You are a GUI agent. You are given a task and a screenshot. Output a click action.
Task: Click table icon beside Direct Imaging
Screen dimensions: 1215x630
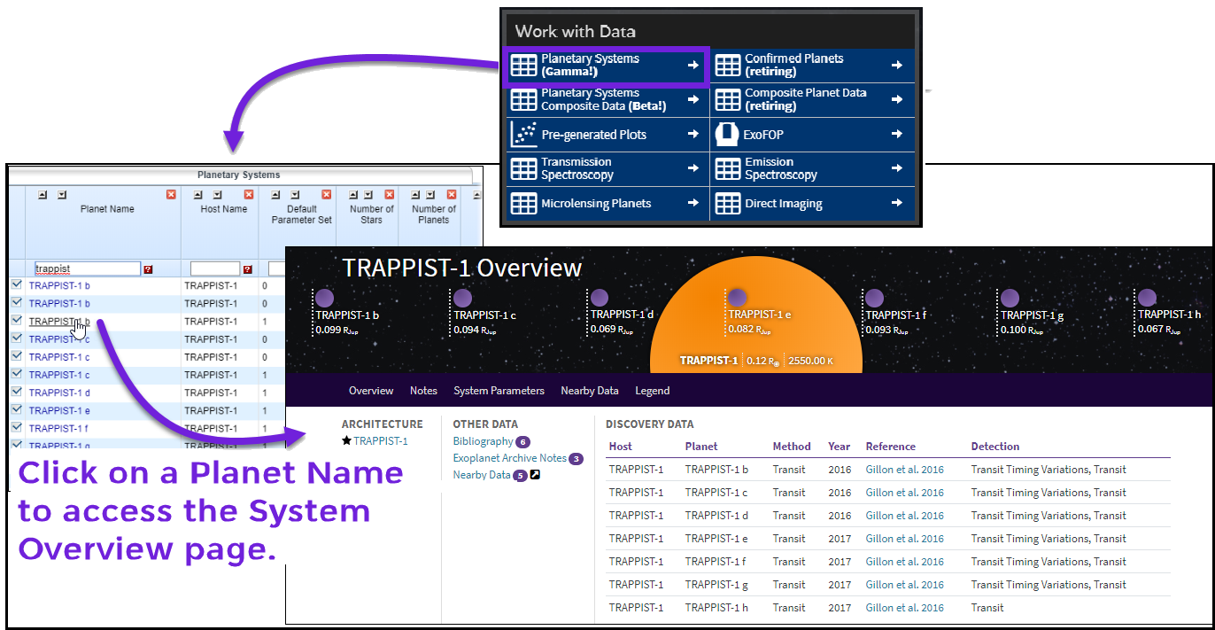coord(728,203)
